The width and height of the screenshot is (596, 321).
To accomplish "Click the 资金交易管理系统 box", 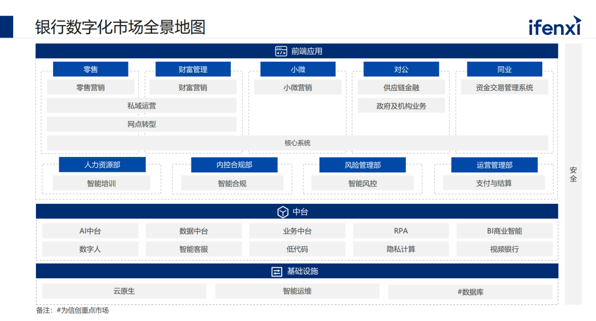I will [x=504, y=87].
